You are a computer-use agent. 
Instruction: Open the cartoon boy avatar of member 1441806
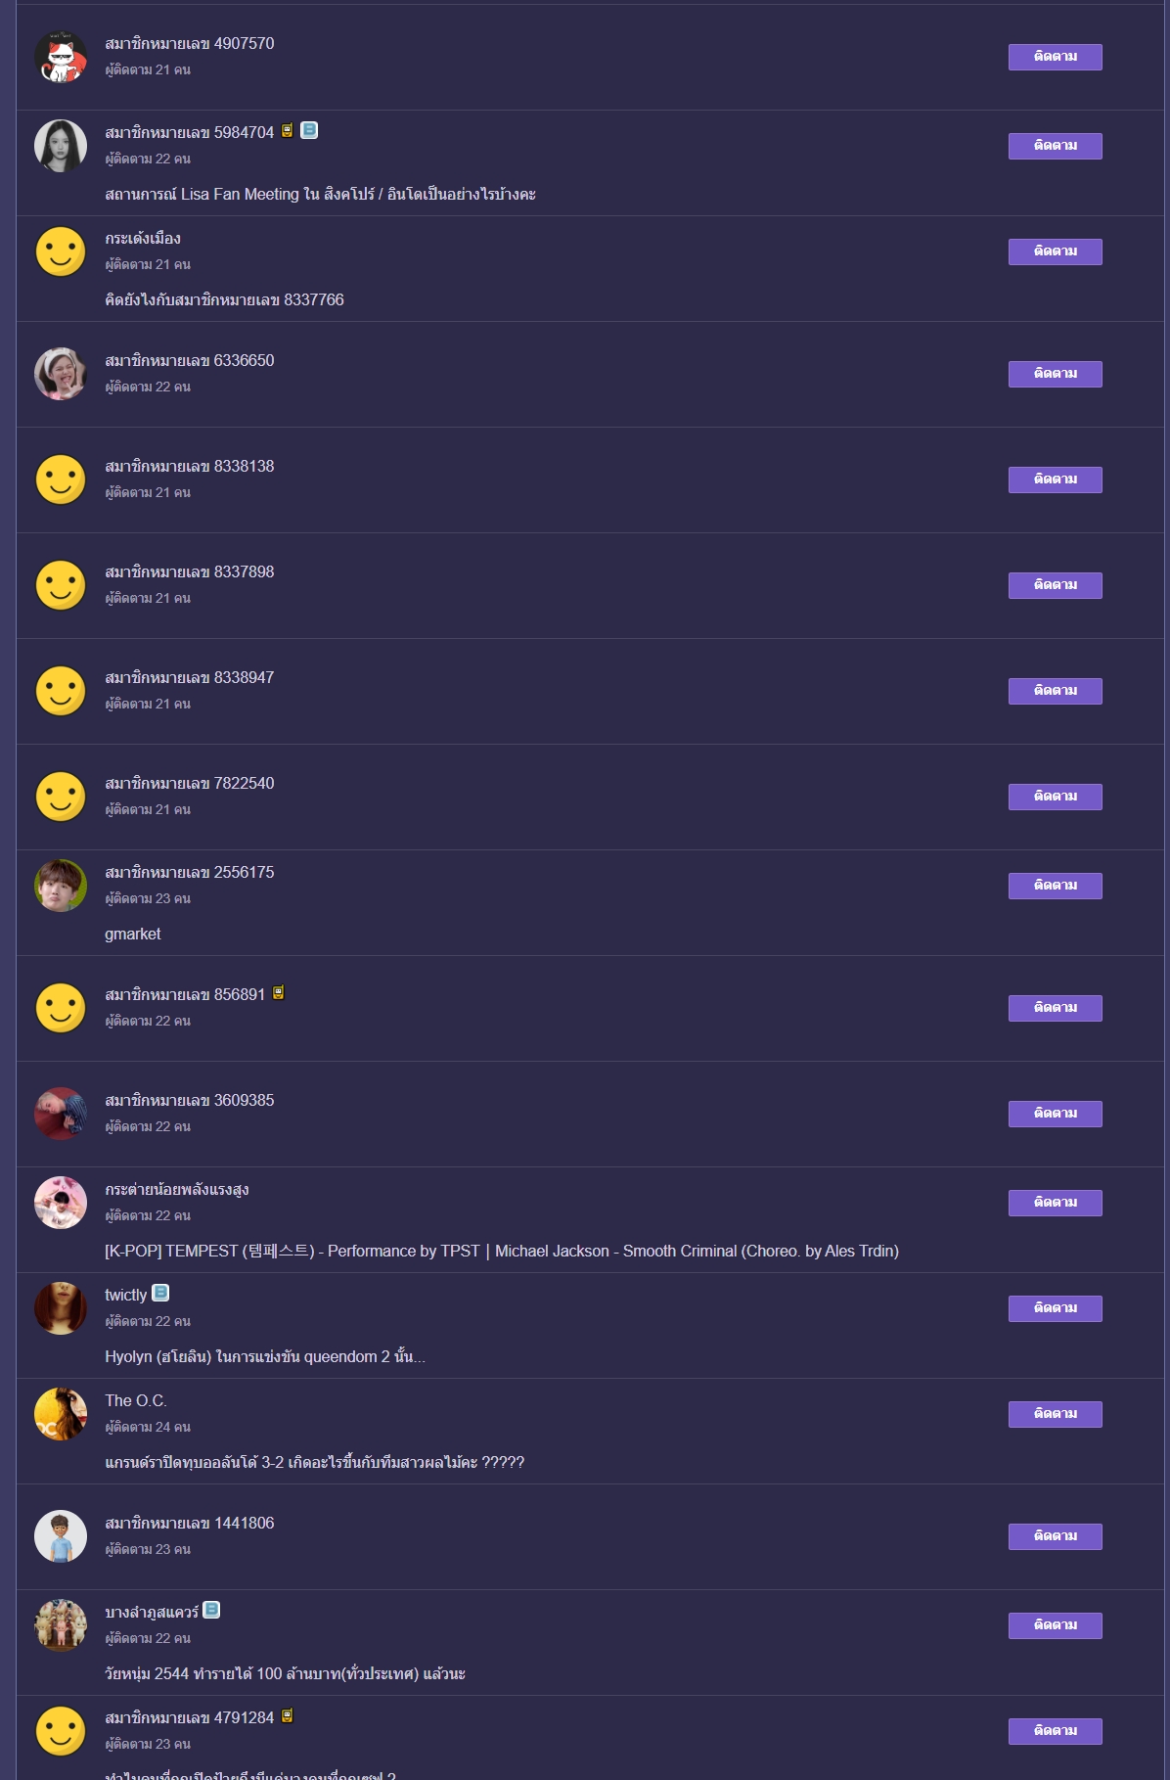point(61,1536)
